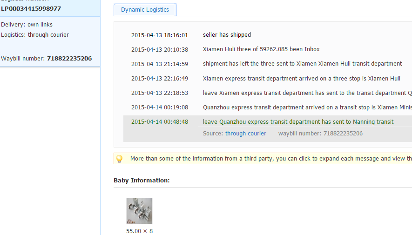The image size is (412, 235).
Task: Select the Xiamen express arrived entry
Action: tap(301, 79)
